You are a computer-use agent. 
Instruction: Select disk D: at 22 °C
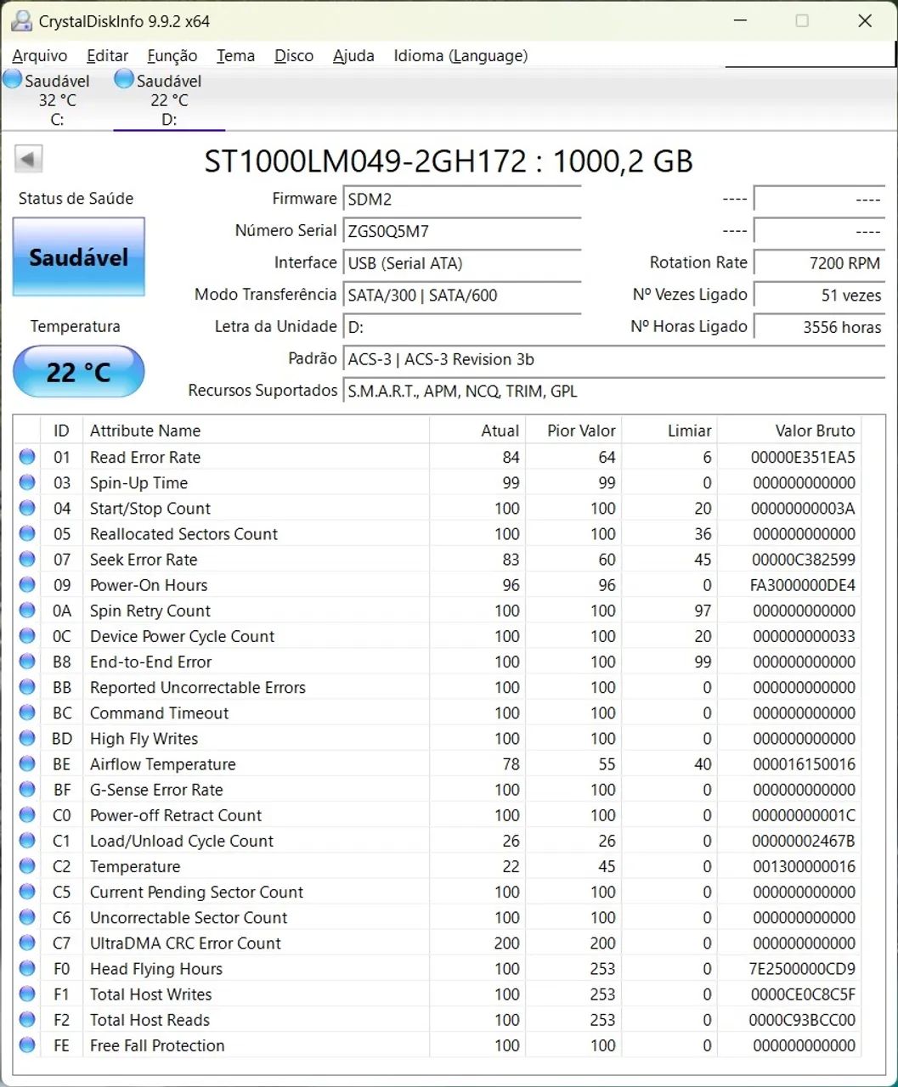[169, 99]
